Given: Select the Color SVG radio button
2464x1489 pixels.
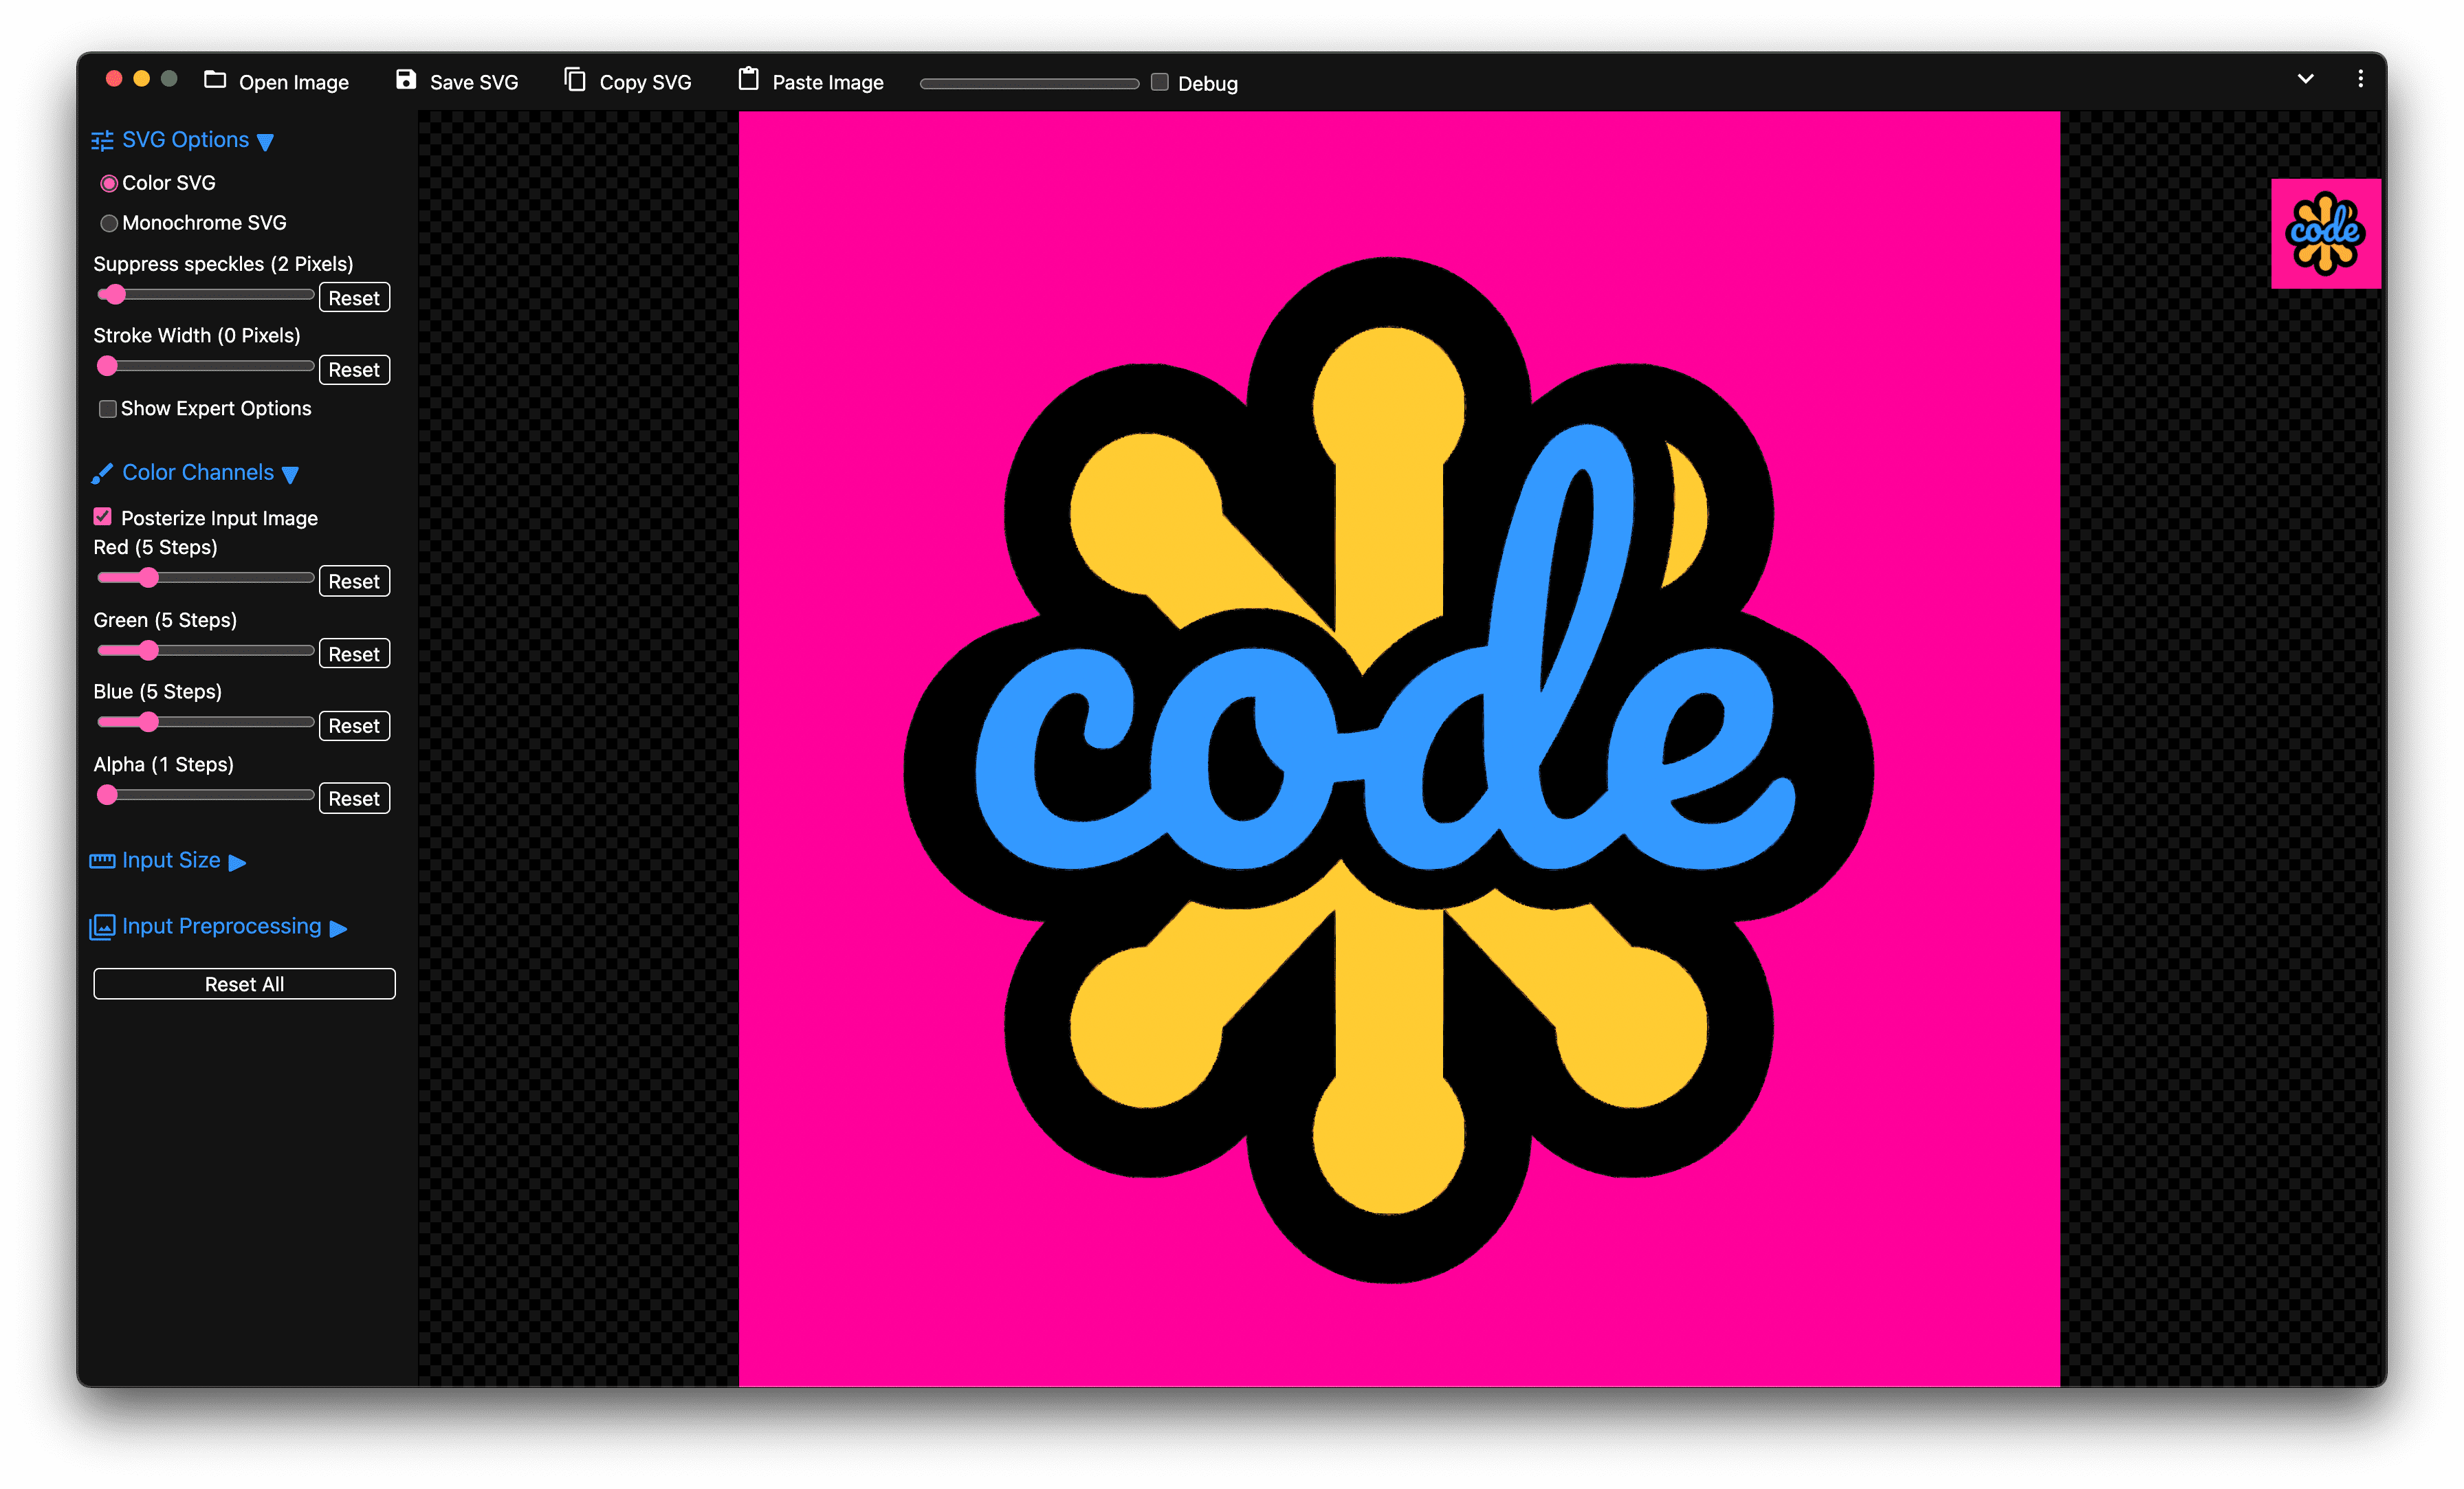Looking at the screenshot, I should [x=109, y=183].
